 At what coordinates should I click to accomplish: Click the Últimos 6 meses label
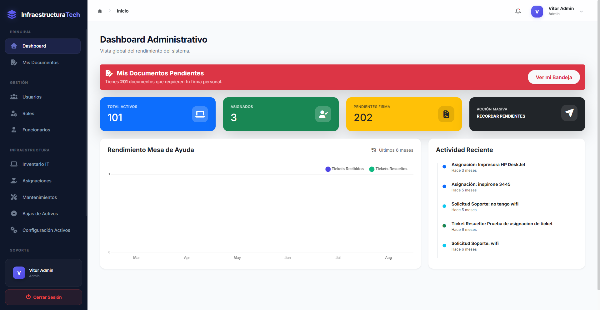point(396,150)
